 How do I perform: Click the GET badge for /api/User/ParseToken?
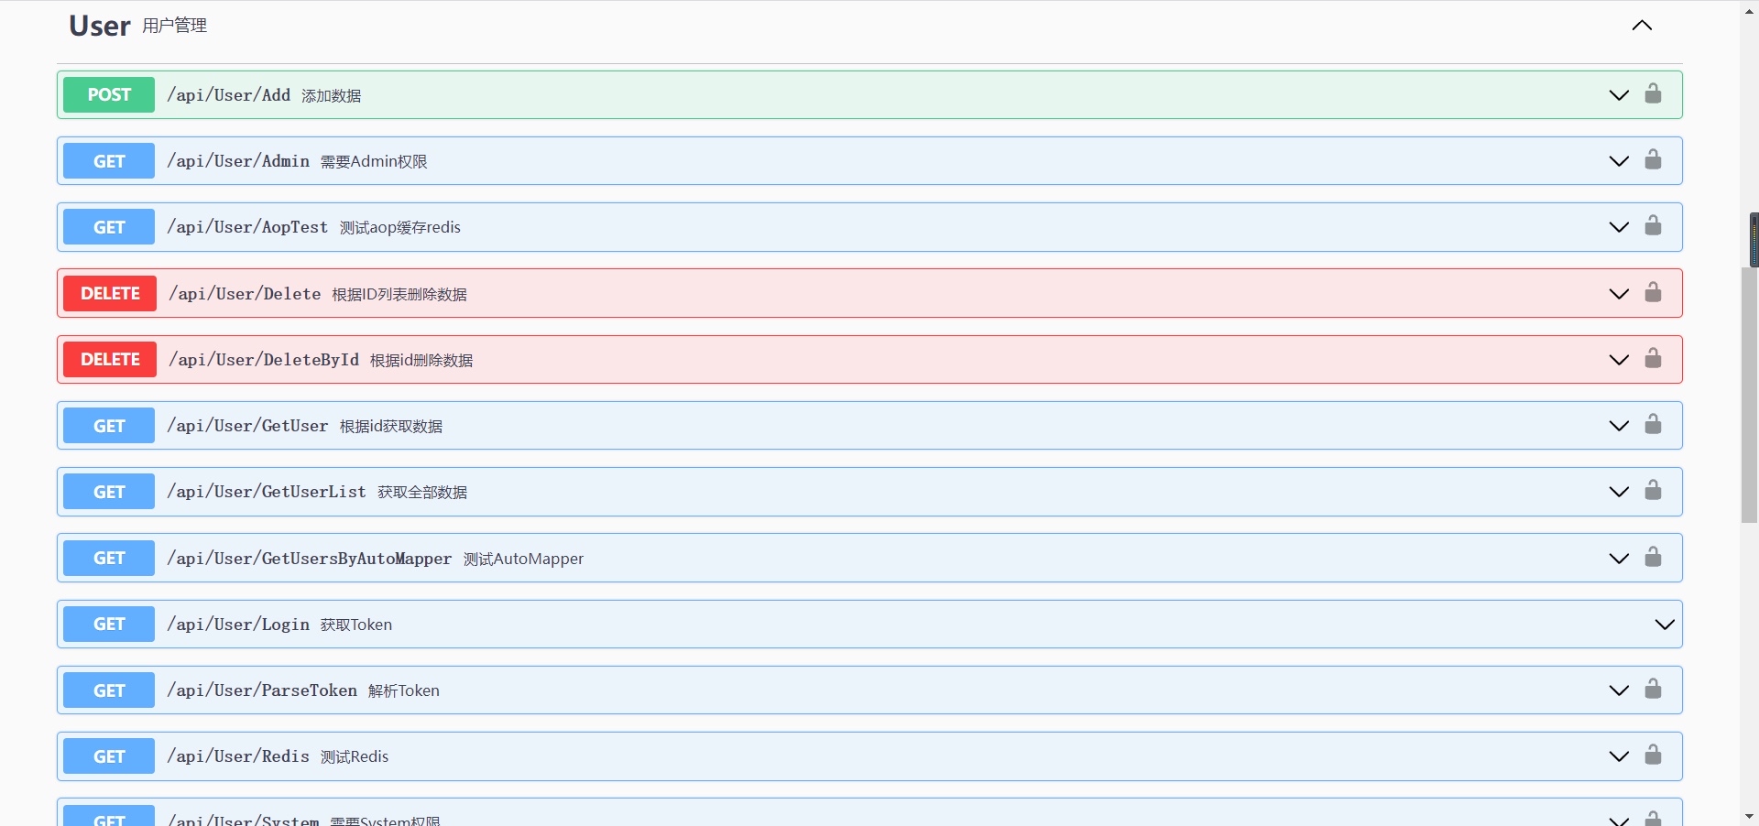109,690
